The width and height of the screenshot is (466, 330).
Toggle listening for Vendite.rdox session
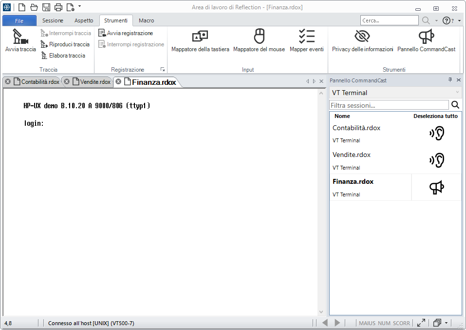pos(437,160)
